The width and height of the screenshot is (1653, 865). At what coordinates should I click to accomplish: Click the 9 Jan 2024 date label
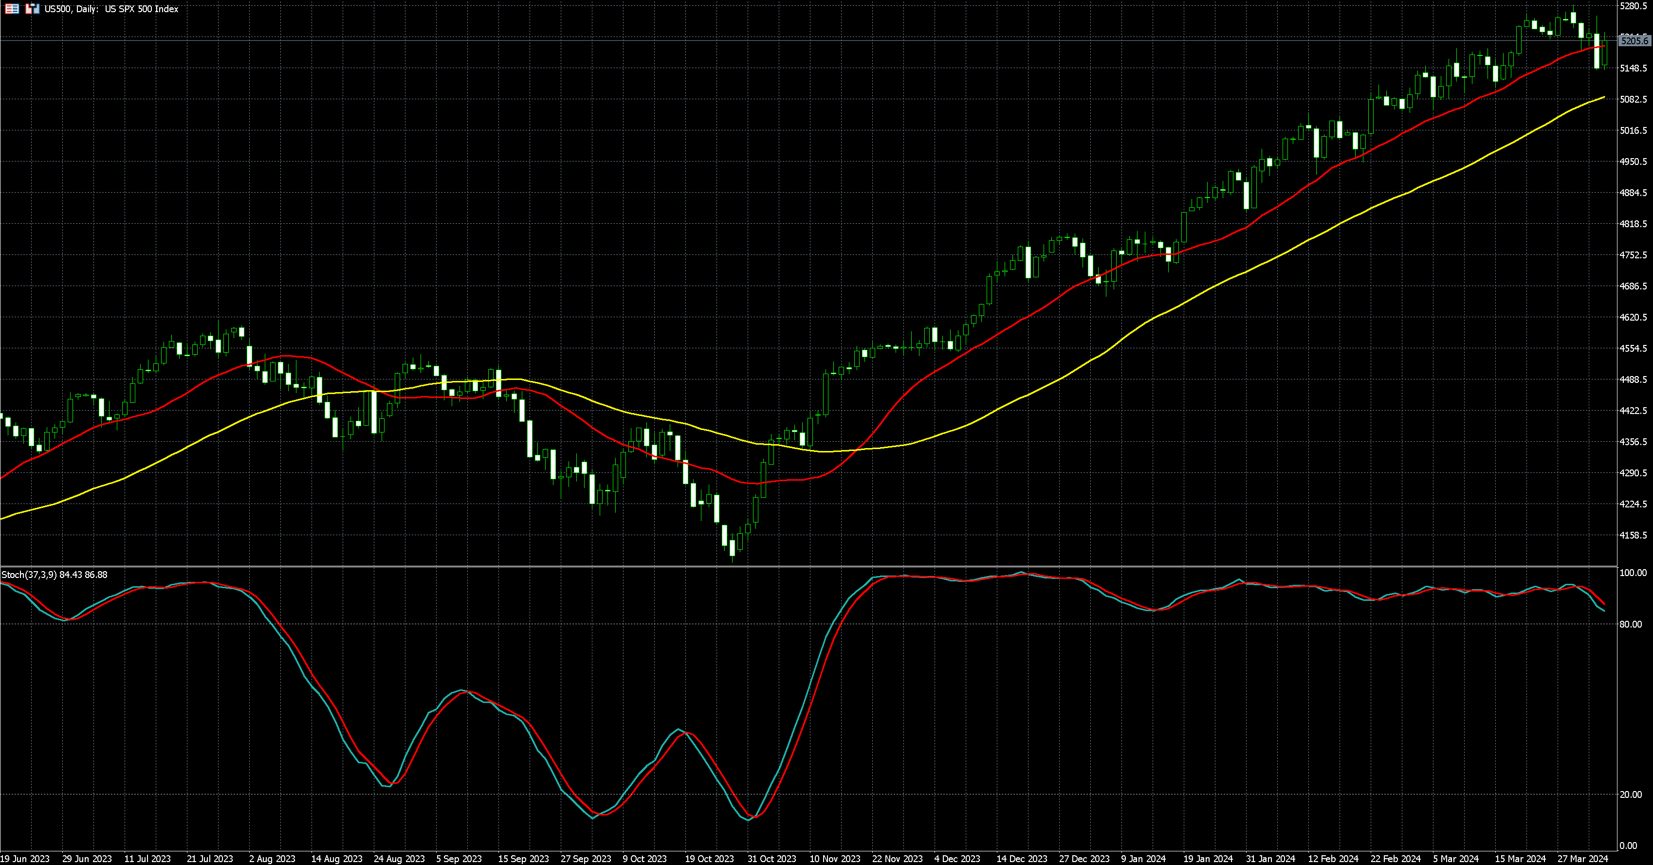(x=1143, y=859)
